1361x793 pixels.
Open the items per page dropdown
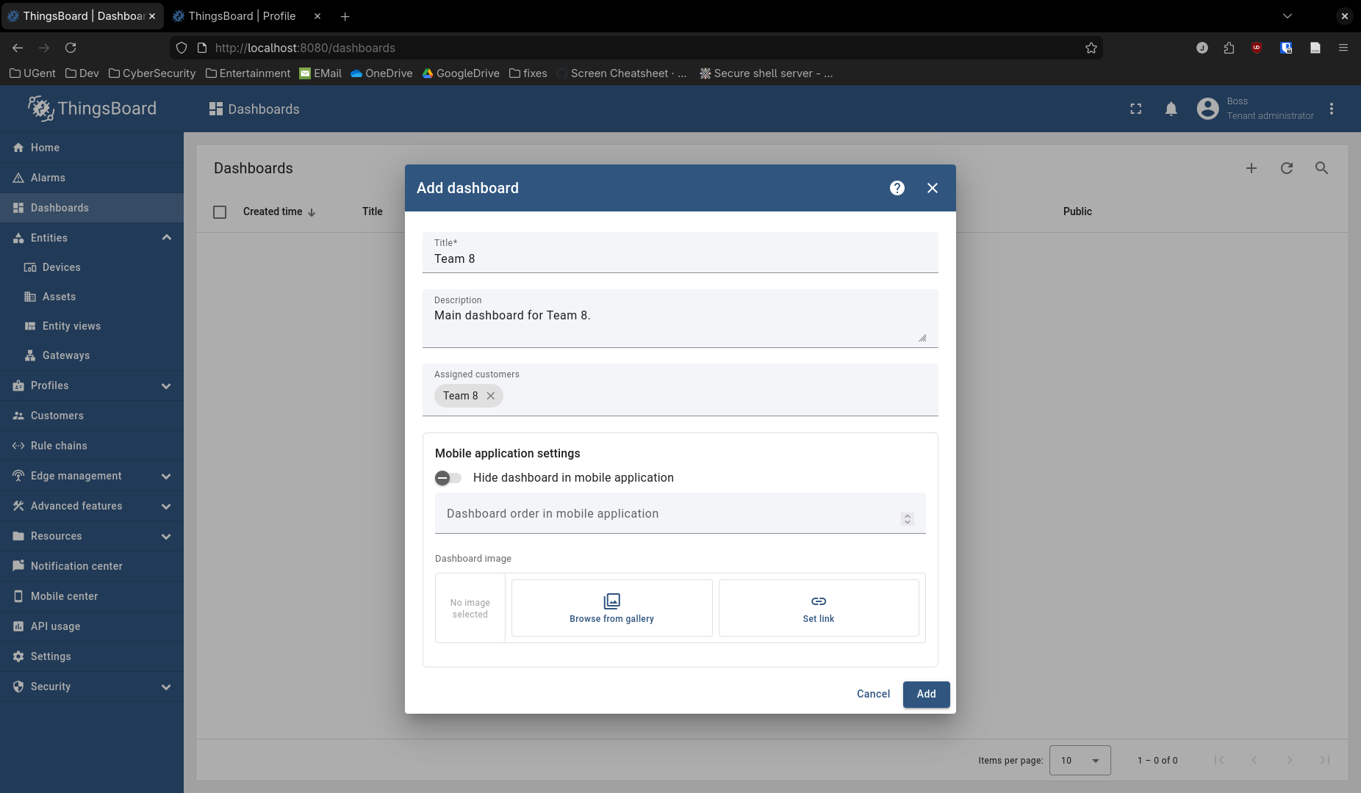[x=1080, y=761]
